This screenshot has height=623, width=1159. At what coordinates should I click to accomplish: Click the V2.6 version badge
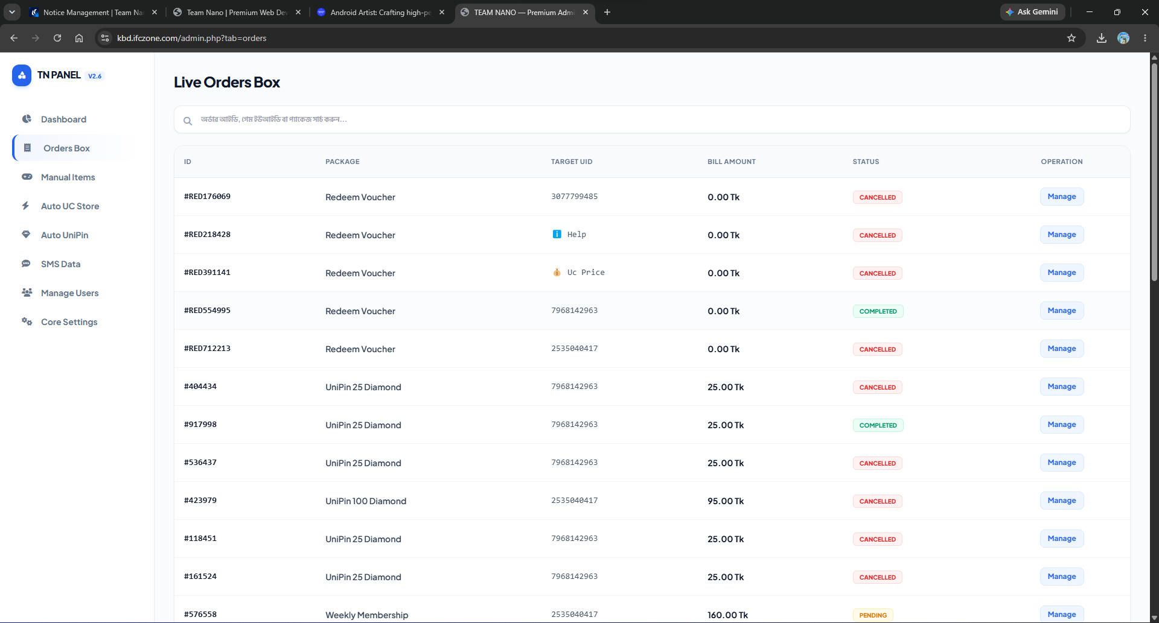(x=95, y=76)
